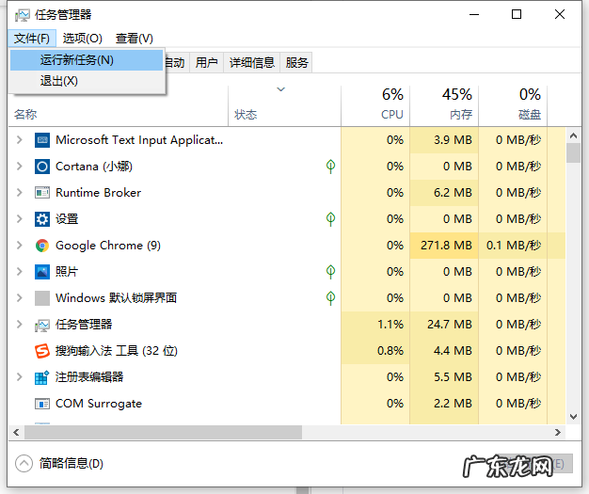
Task: Select the COM Surrogate process name
Action: (99, 404)
